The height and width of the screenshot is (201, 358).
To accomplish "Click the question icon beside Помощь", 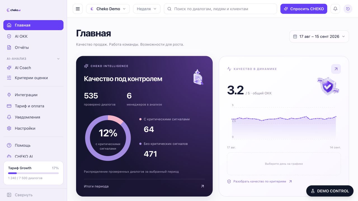I will click(9, 145).
